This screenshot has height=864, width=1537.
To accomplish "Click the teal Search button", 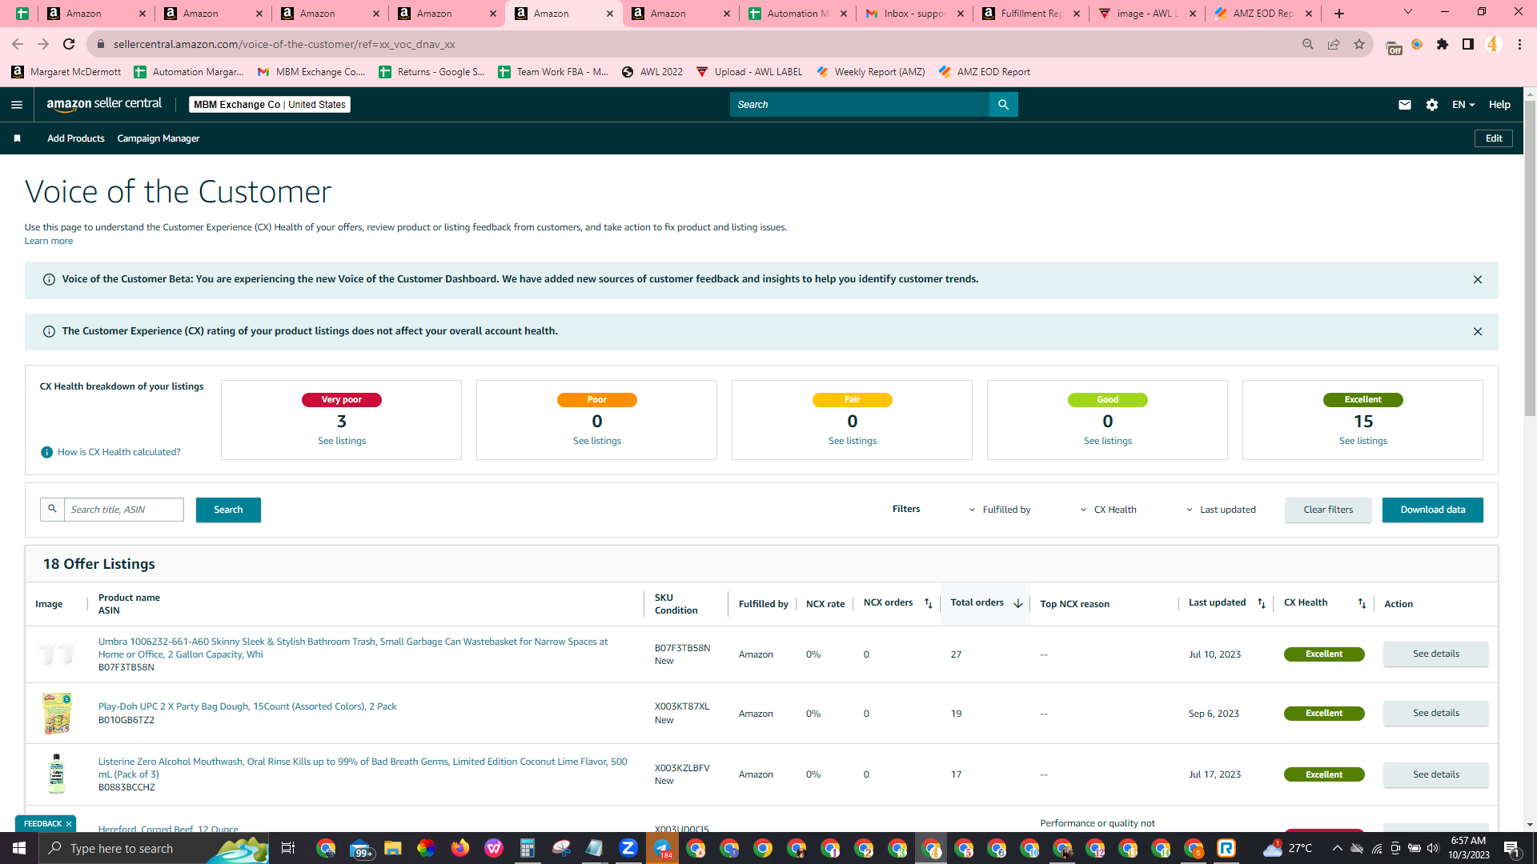I will point(228,510).
